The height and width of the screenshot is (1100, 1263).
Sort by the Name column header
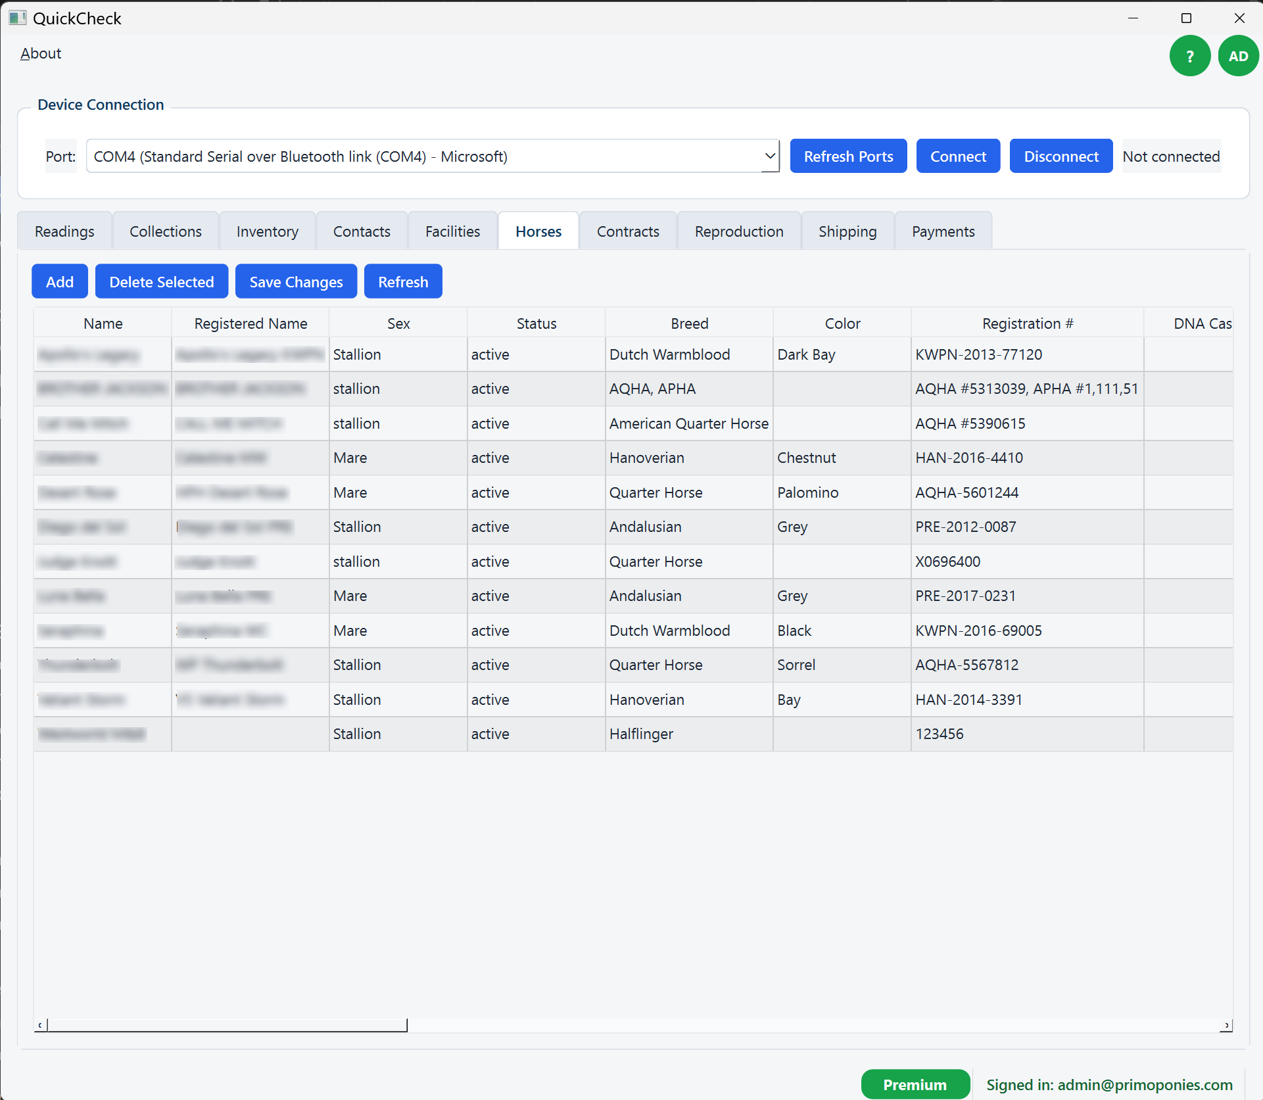tap(103, 323)
